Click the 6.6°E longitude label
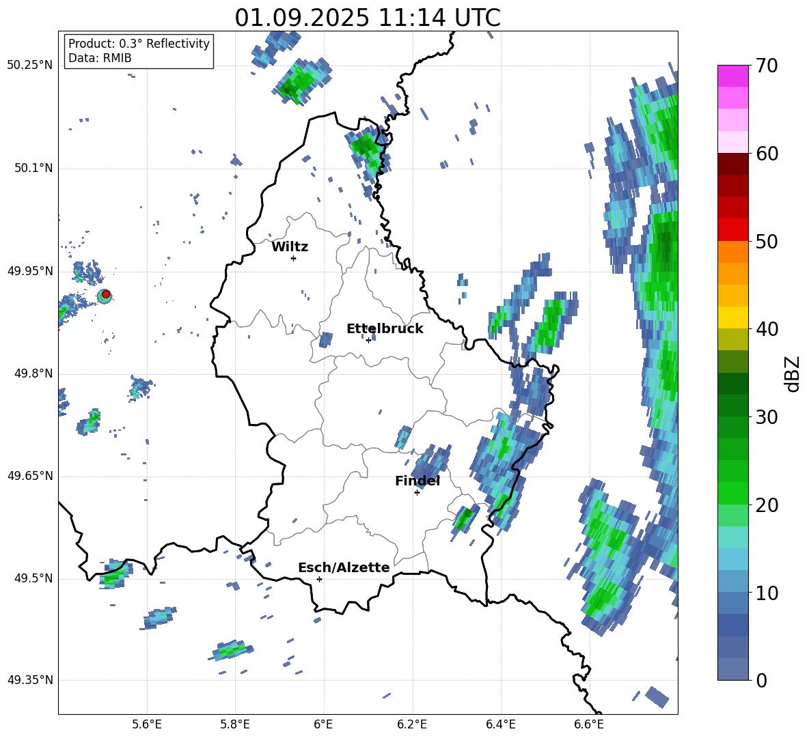The width and height of the screenshot is (809, 738). (x=589, y=724)
